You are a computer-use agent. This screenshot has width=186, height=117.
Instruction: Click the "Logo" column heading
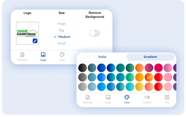pos(27,13)
